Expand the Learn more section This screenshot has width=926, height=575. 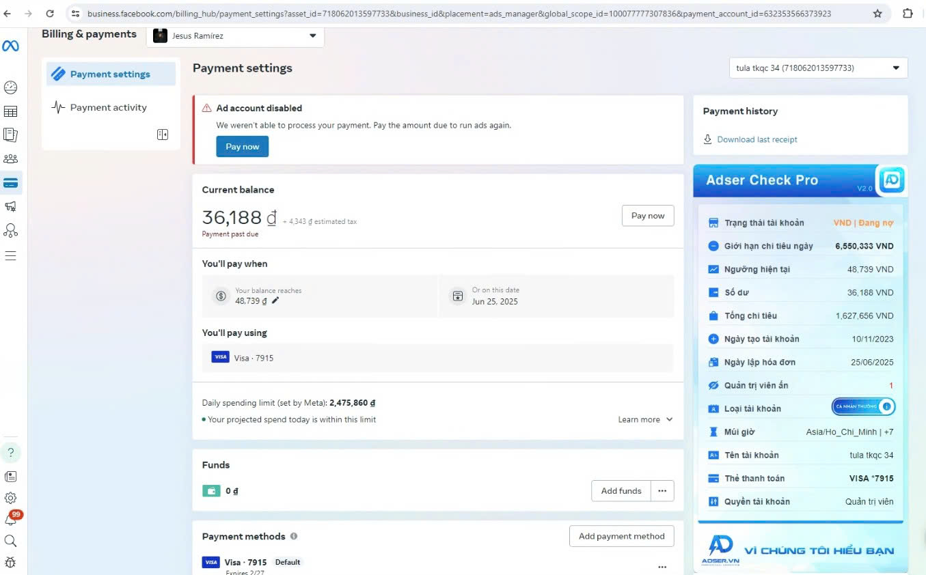click(645, 419)
